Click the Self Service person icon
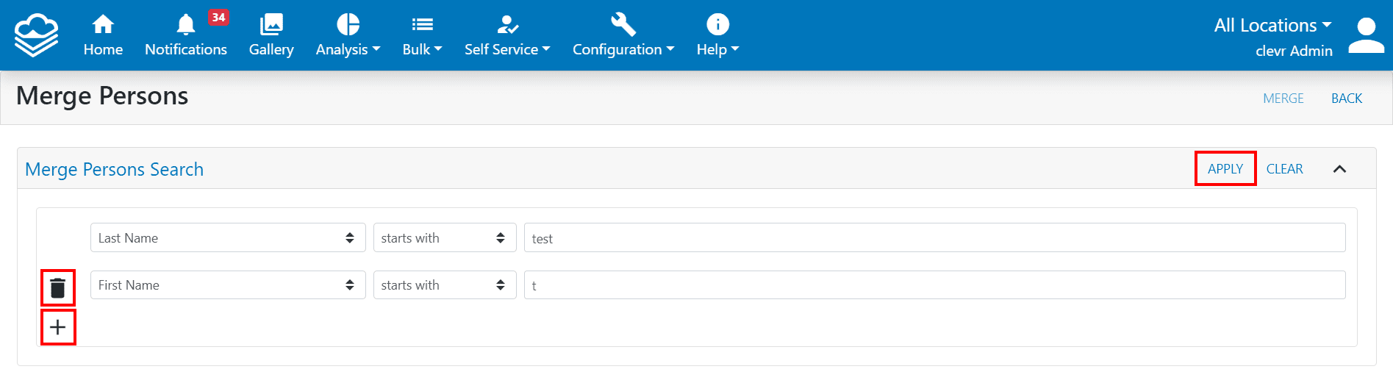The width and height of the screenshot is (1393, 383). pyautogui.click(x=507, y=25)
